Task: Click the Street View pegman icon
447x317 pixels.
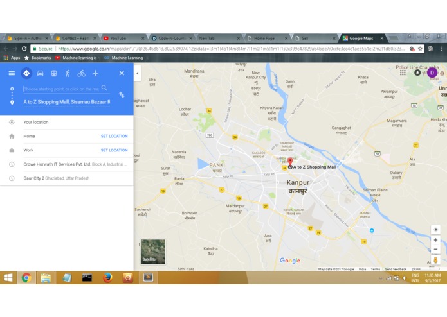Action: (x=435, y=260)
